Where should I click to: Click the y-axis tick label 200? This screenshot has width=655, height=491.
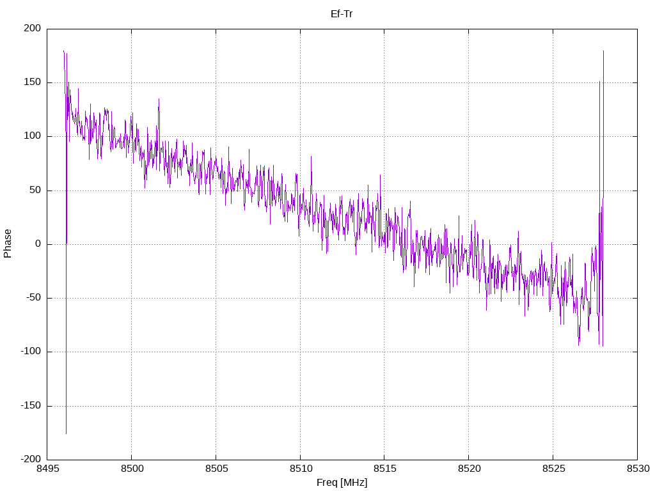33,28
